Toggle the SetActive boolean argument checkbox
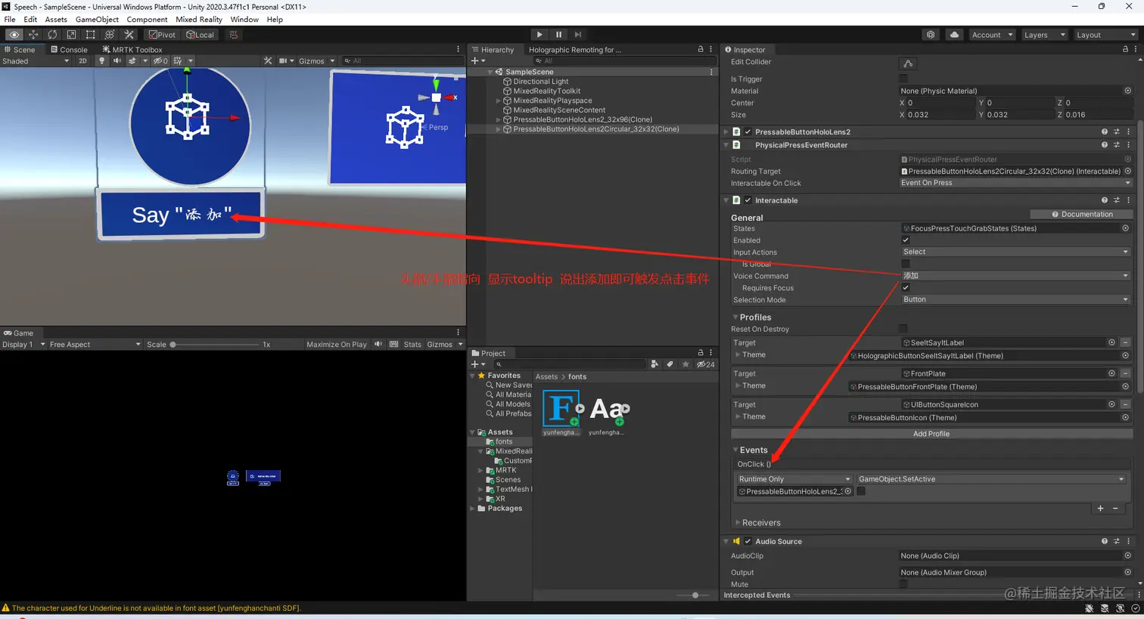1144x619 pixels. [x=861, y=491]
